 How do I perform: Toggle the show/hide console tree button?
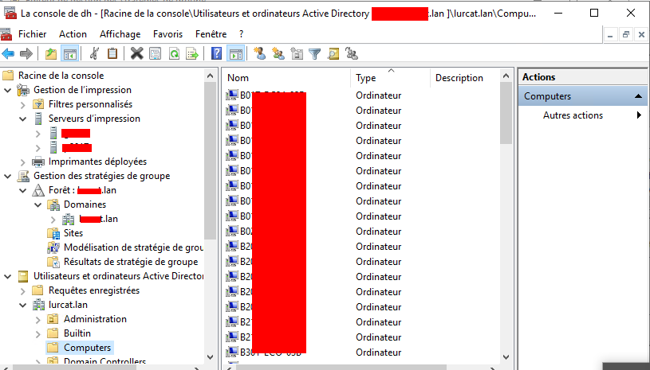pos(69,54)
